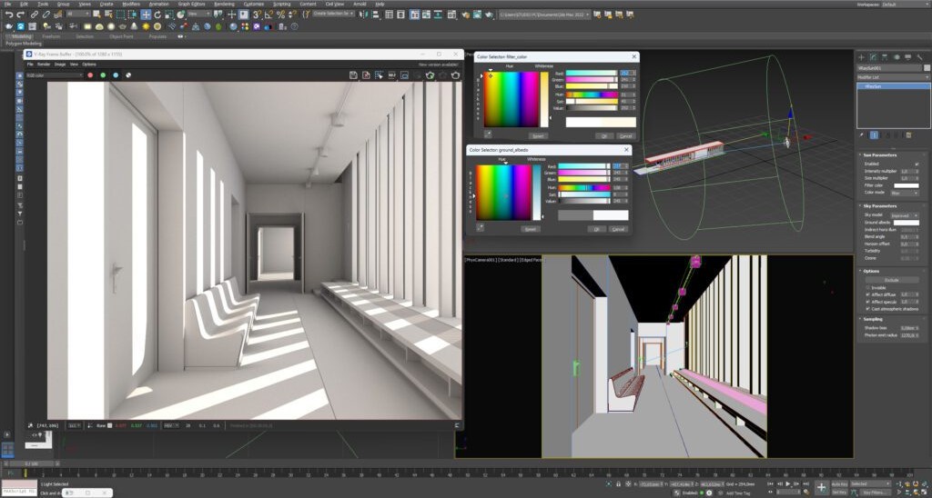932x498 pixels.
Task: Toggle the Invisible checkbox in Options
Action: click(x=867, y=286)
